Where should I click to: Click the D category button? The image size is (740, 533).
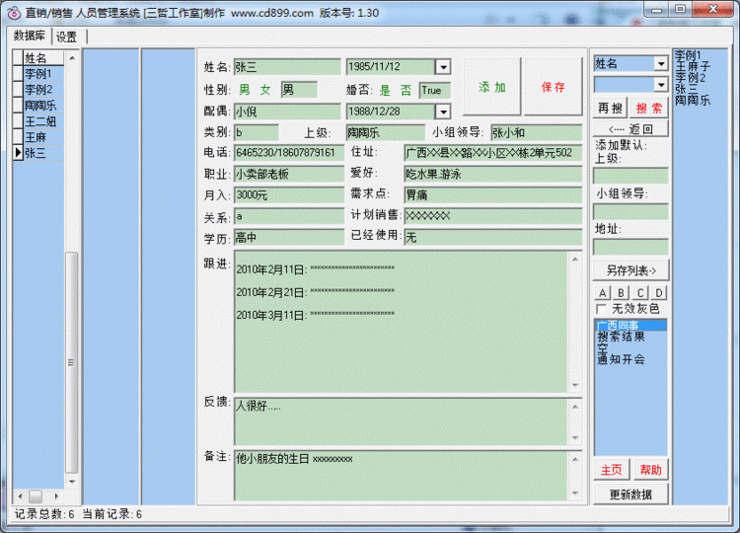click(659, 292)
